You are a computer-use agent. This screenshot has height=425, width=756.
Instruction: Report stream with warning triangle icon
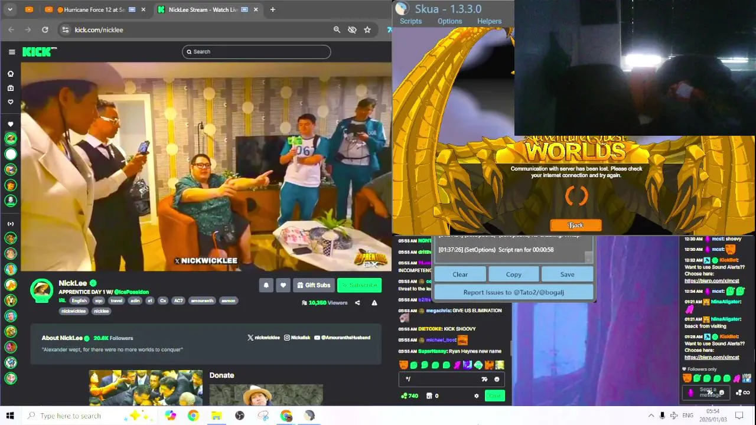[374, 303]
